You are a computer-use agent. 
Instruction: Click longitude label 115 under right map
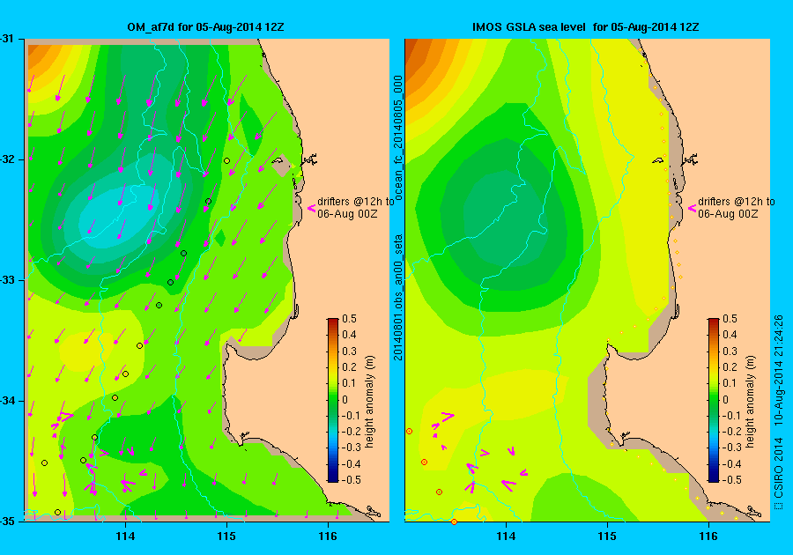click(607, 536)
